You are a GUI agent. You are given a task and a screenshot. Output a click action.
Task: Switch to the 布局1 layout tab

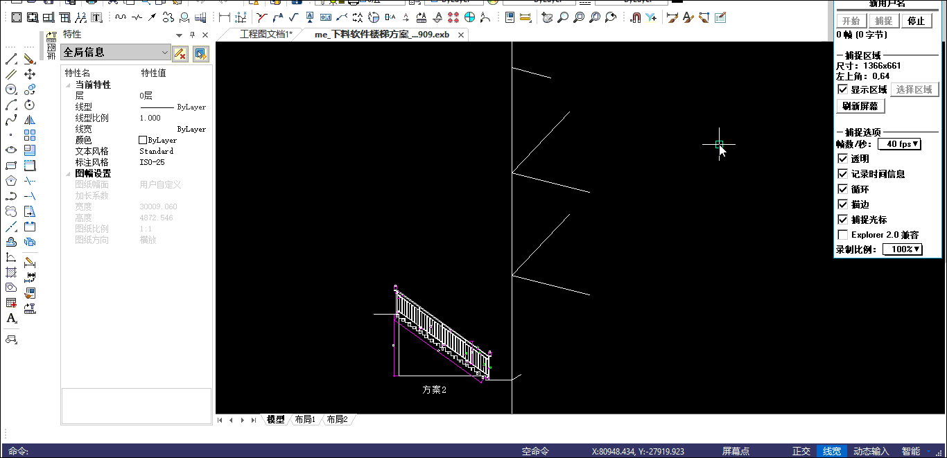[304, 420]
